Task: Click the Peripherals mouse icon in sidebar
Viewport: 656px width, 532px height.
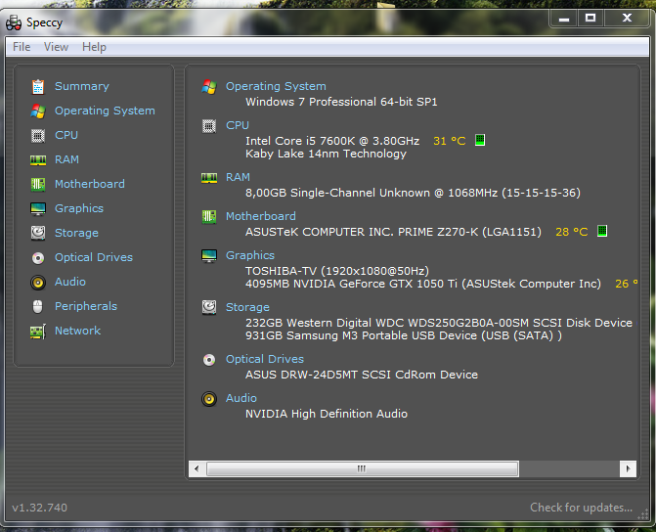Action: pos(38,306)
